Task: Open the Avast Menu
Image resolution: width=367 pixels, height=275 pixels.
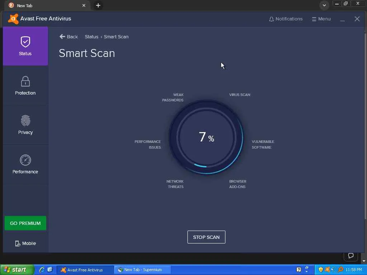Action: click(321, 19)
